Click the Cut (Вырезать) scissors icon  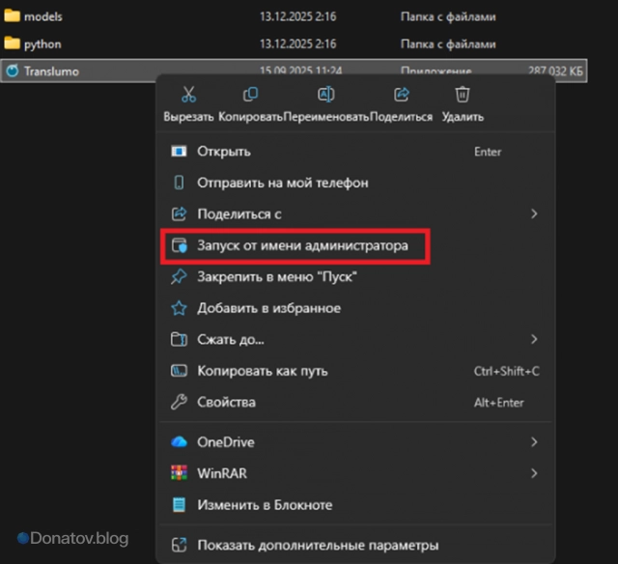pos(188,95)
